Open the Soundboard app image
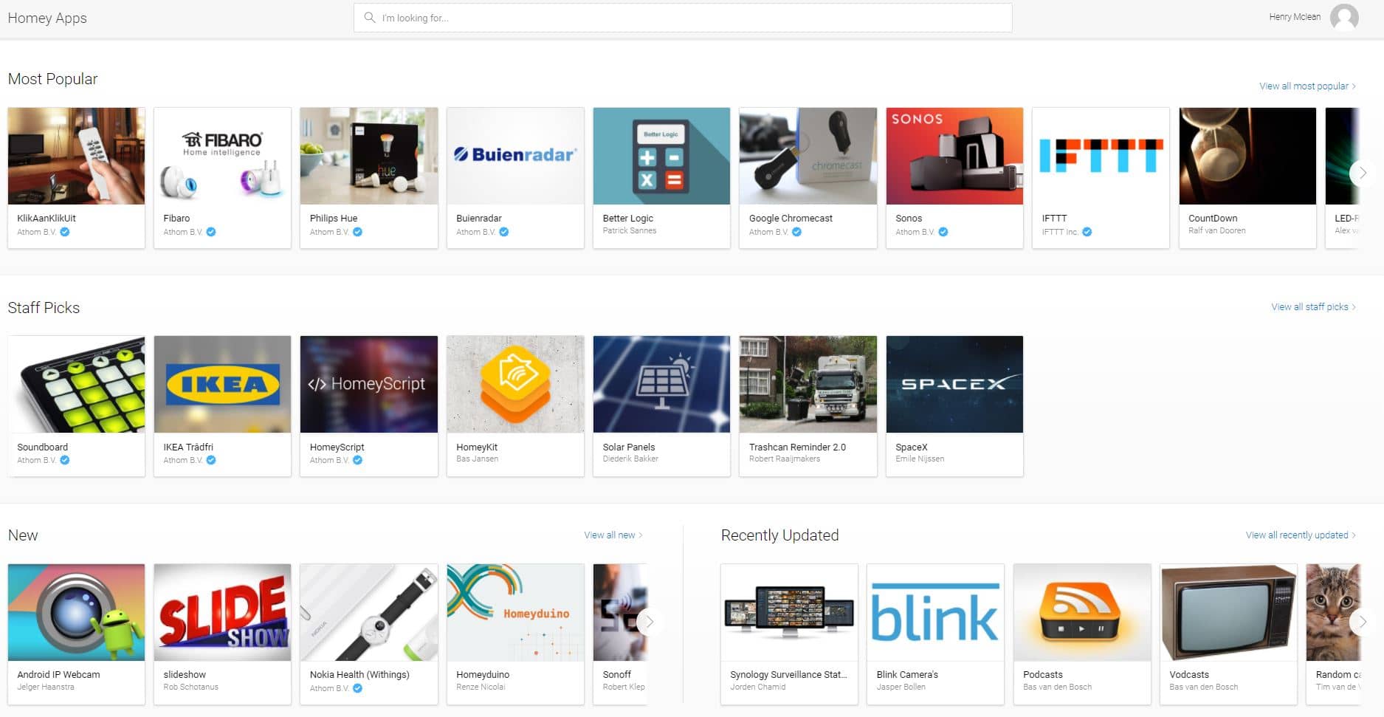 76,384
